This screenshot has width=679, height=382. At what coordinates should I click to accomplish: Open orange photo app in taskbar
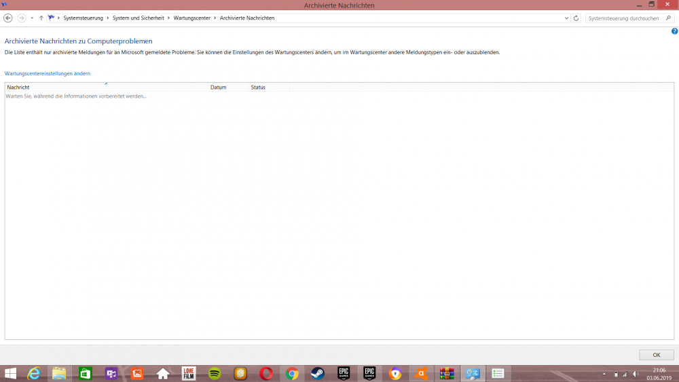click(x=137, y=373)
